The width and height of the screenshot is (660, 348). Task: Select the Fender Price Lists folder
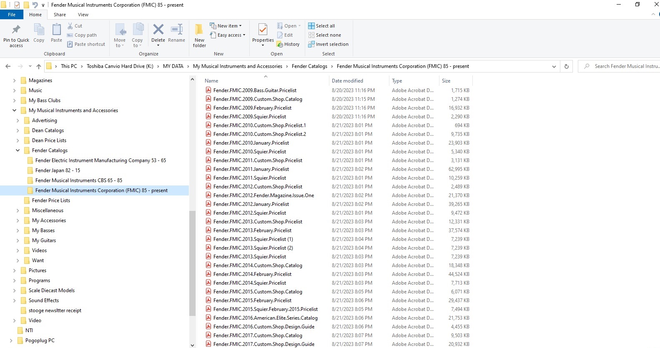click(x=51, y=200)
